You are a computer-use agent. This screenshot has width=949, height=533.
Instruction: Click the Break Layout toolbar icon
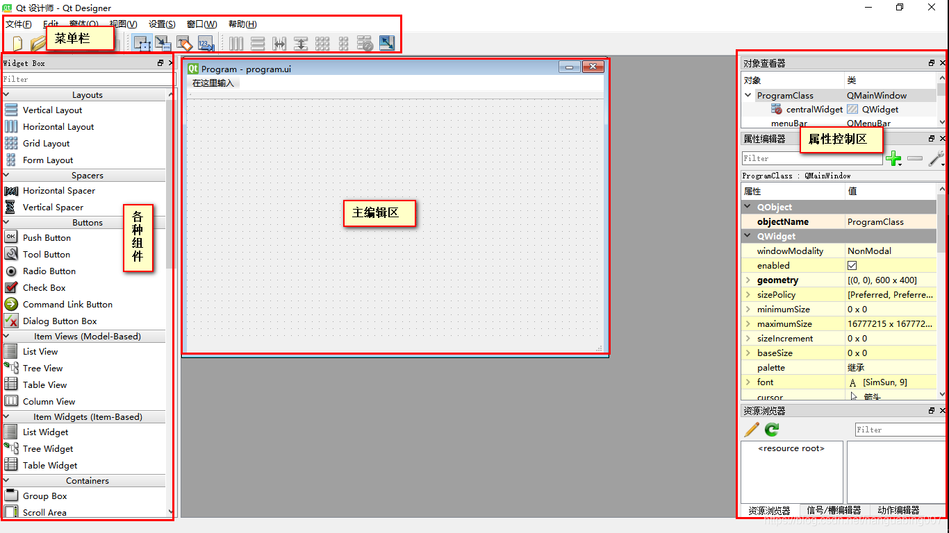[x=365, y=44]
